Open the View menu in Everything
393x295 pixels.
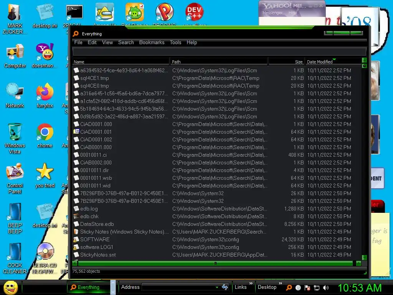click(x=107, y=42)
